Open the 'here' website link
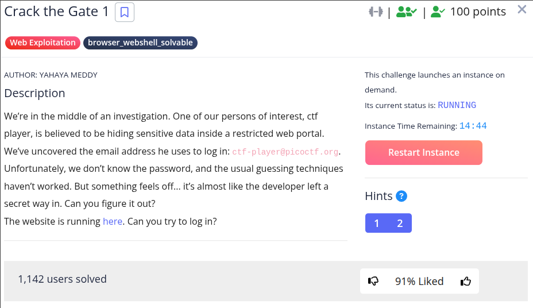Image resolution: width=533 pixels, height=308 pixels. pyautogui.click(x=113, y=221)
